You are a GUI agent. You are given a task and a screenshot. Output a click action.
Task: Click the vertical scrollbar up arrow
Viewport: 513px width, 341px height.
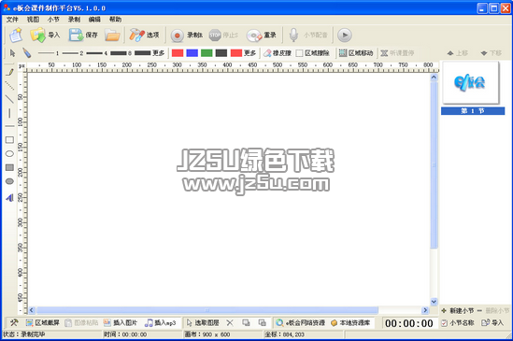[x=435, y=78]
